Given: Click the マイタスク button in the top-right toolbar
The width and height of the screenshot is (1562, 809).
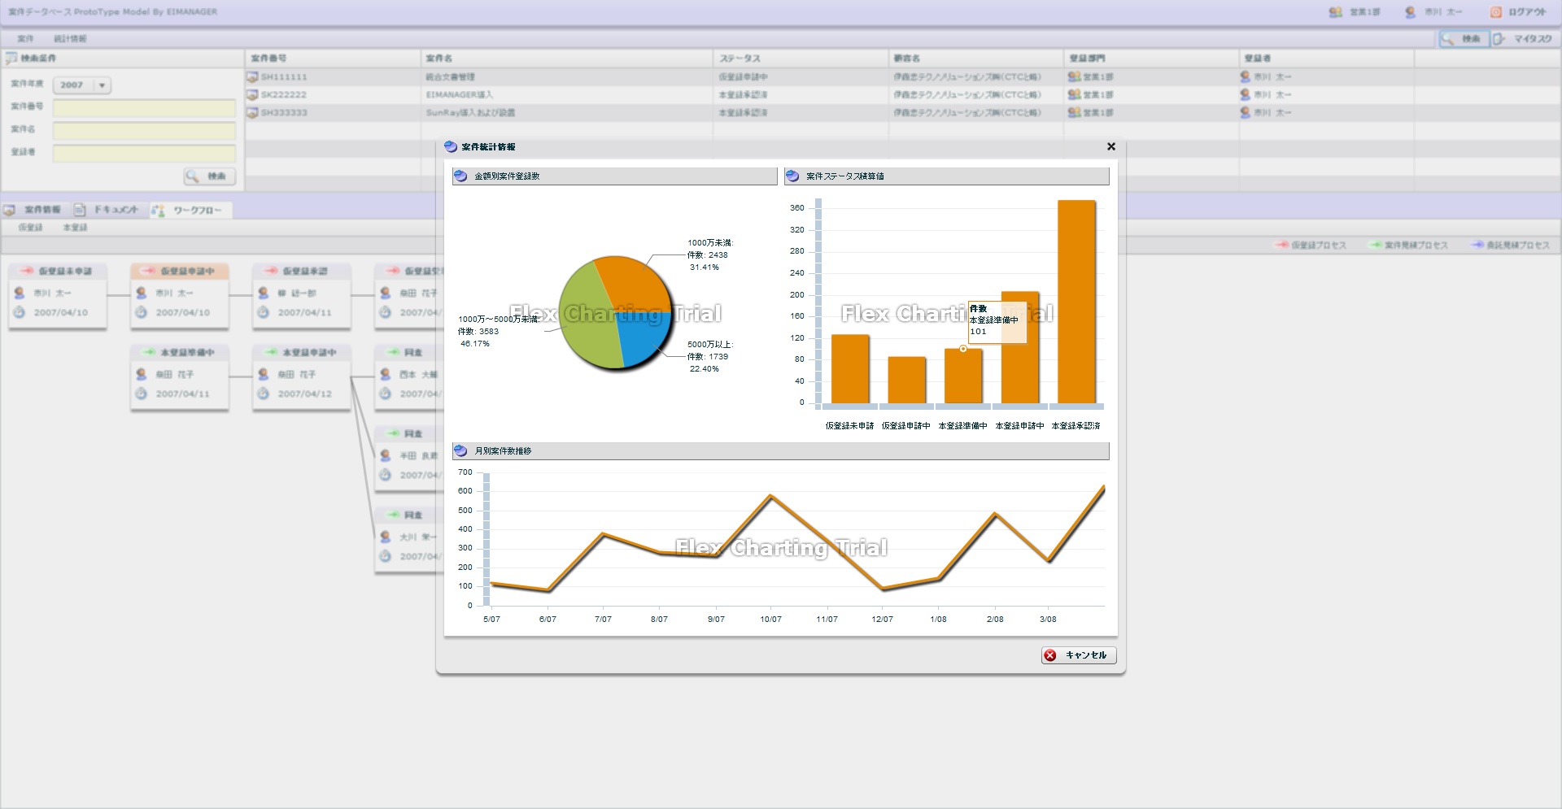Looking at the screenshot, I should point(1524,38).
